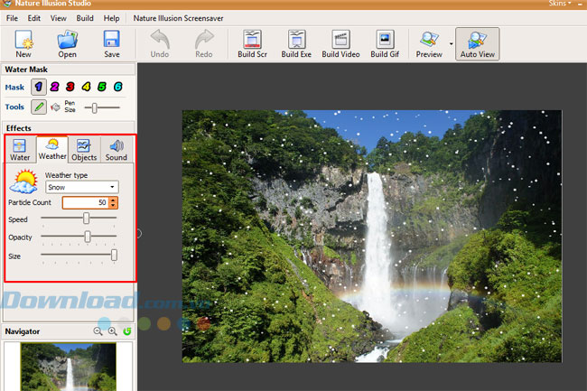The width and height of the screenshot is (587, 391).
Task: Switch to the Objects effects tab
Action: [84, 150]
